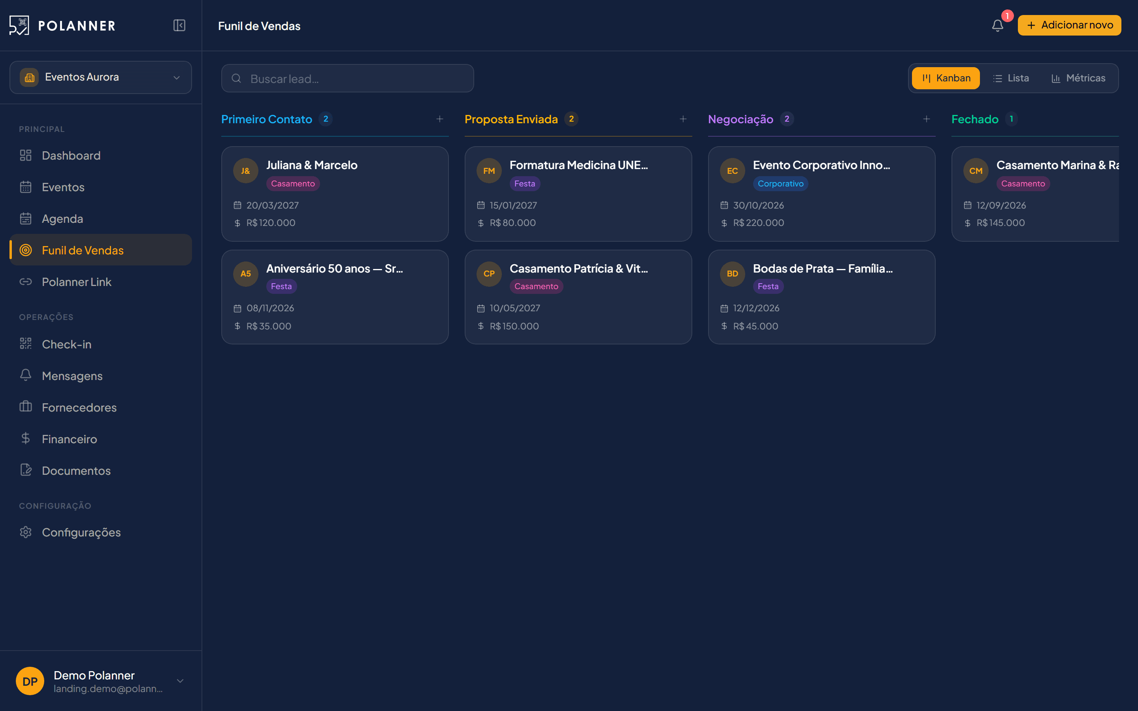Switch to Métricas view

point(1078,78)
